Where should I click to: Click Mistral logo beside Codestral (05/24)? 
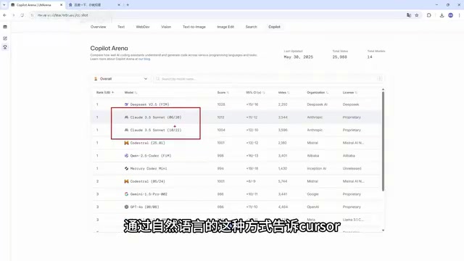126,181
